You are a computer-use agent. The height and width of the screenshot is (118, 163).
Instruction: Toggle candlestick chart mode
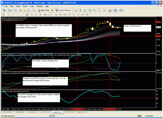click(80, 10)
